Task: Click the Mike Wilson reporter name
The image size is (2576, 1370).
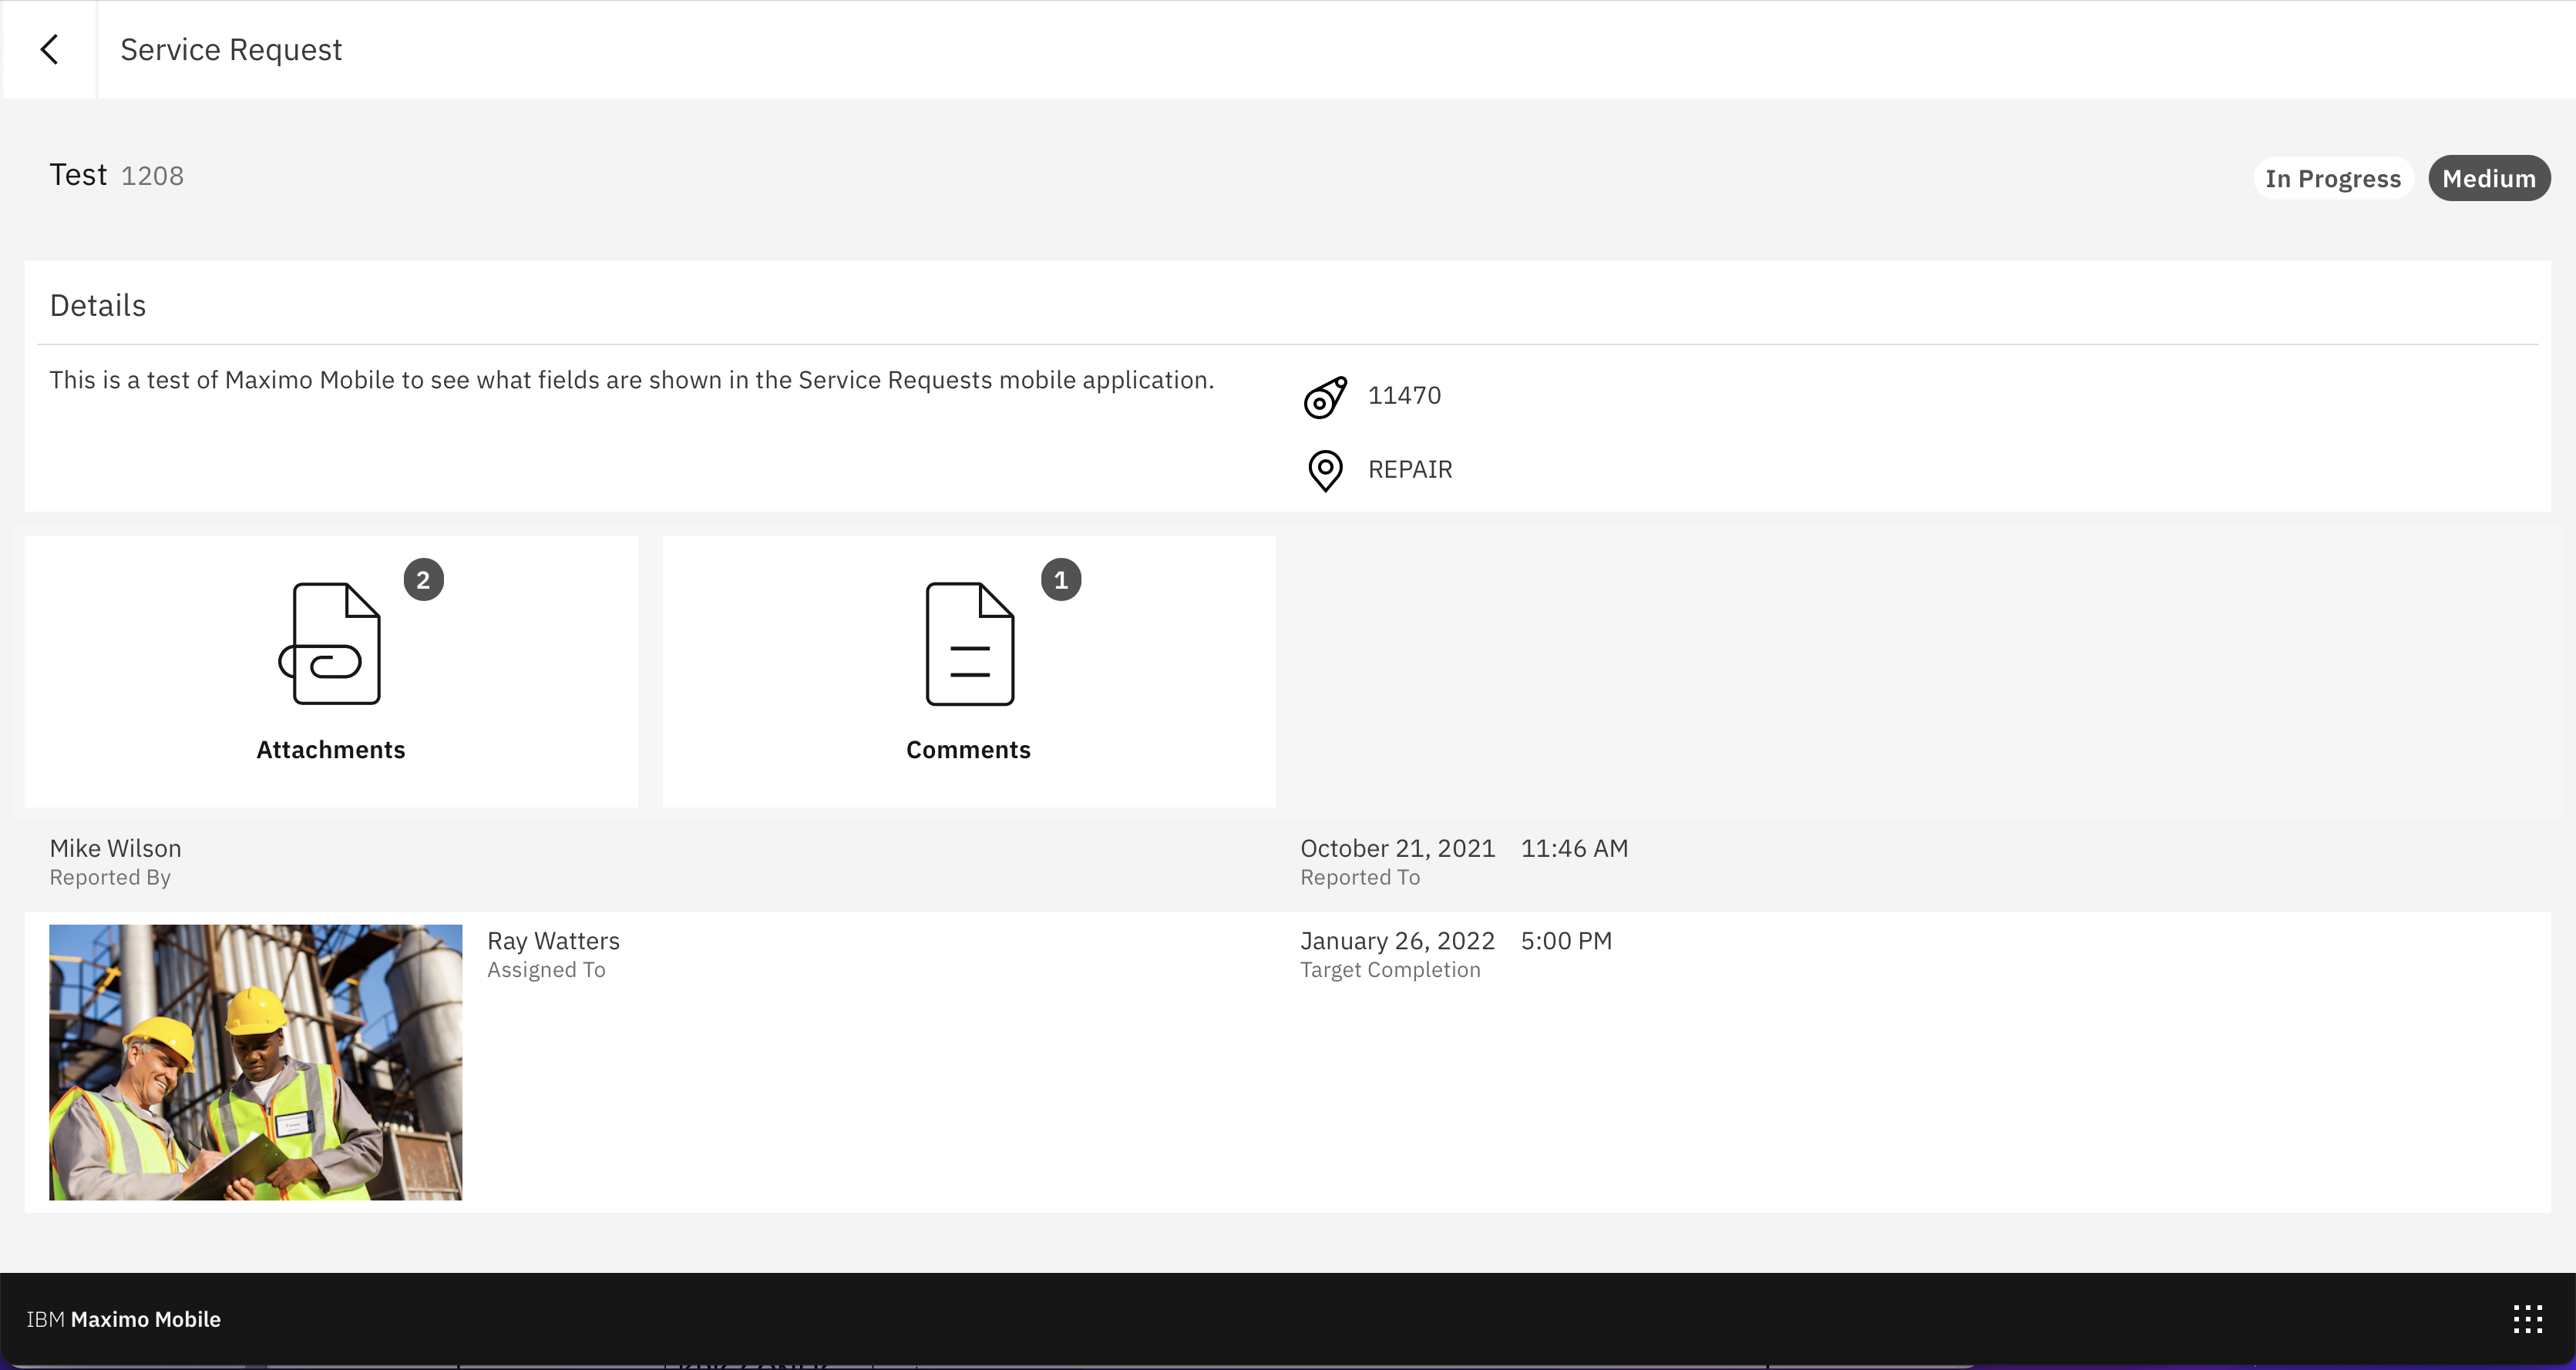Action: [116, 848]
